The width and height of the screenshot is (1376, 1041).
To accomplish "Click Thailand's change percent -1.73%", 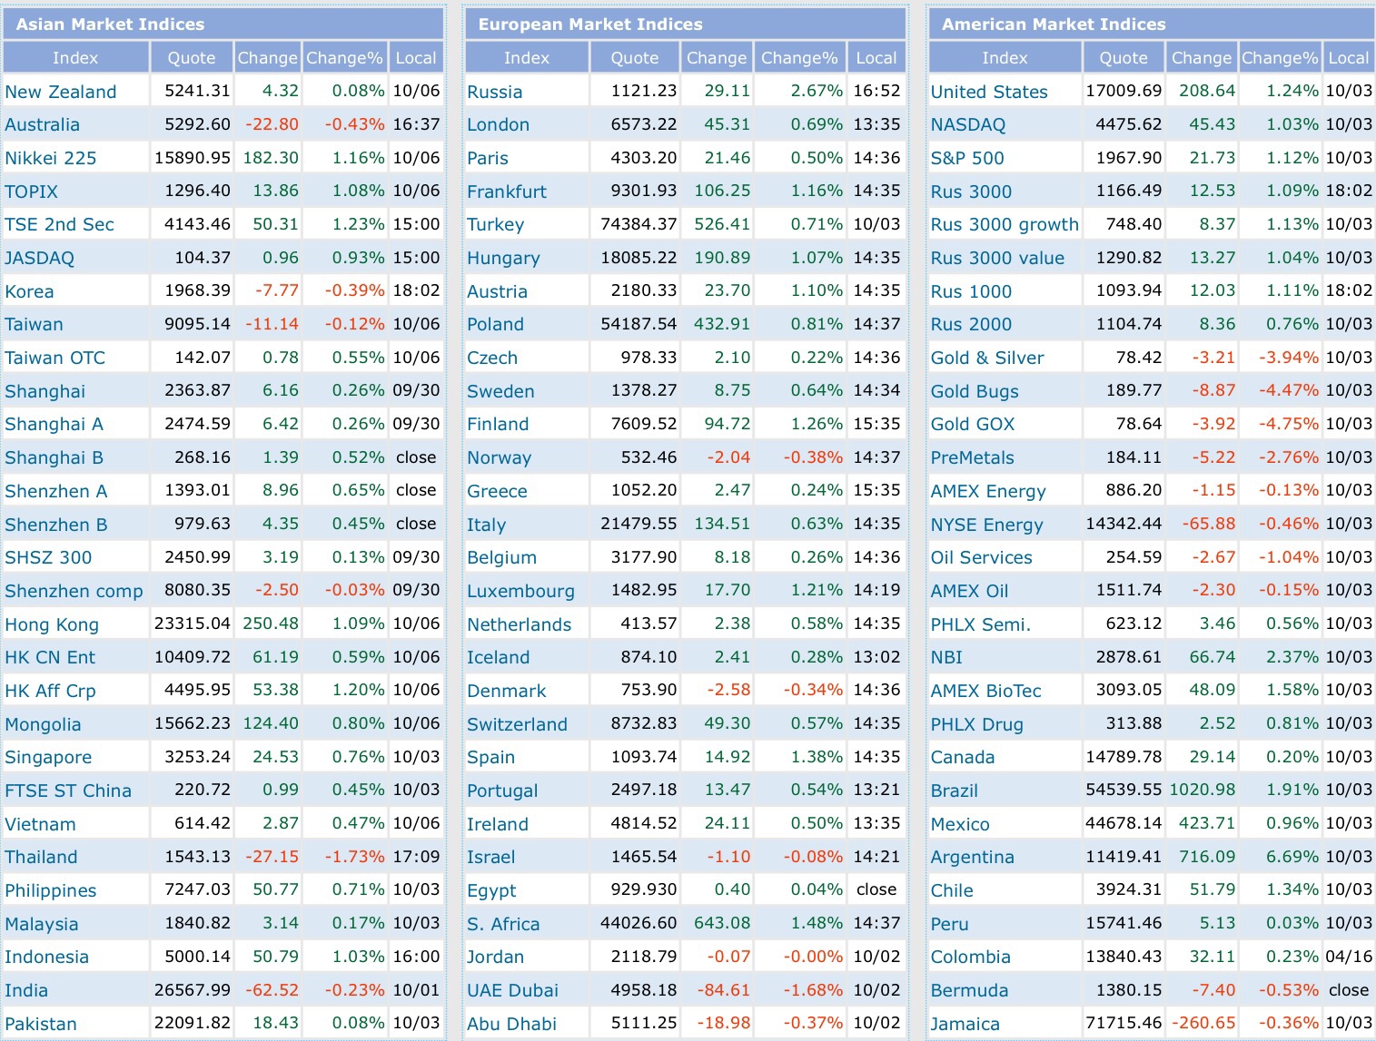I will [x=355, y=856].
